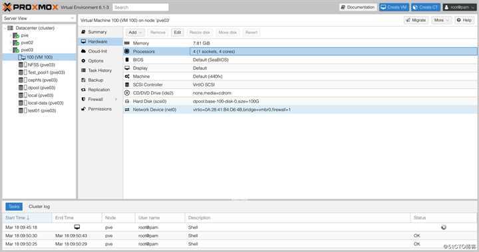
Task: Sort by Description column header
Action: point(297,218)
